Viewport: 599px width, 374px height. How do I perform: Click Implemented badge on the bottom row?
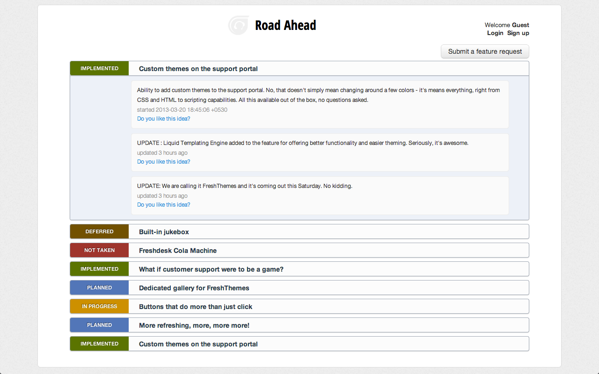pos(99,344)
